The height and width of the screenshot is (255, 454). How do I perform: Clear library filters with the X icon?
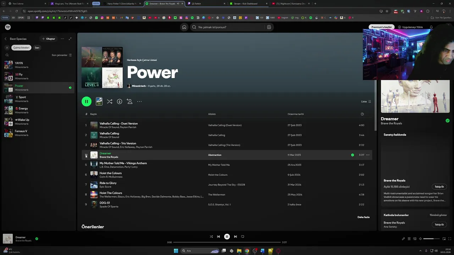7,47
